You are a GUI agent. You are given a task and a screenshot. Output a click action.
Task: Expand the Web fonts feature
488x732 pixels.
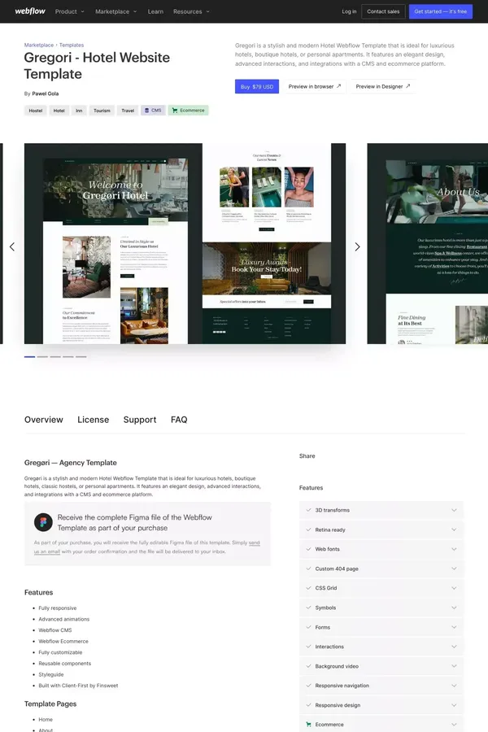[x=381, y=549]
